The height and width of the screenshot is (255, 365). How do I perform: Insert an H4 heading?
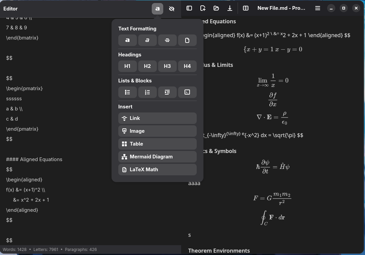(x=187, y=66)
